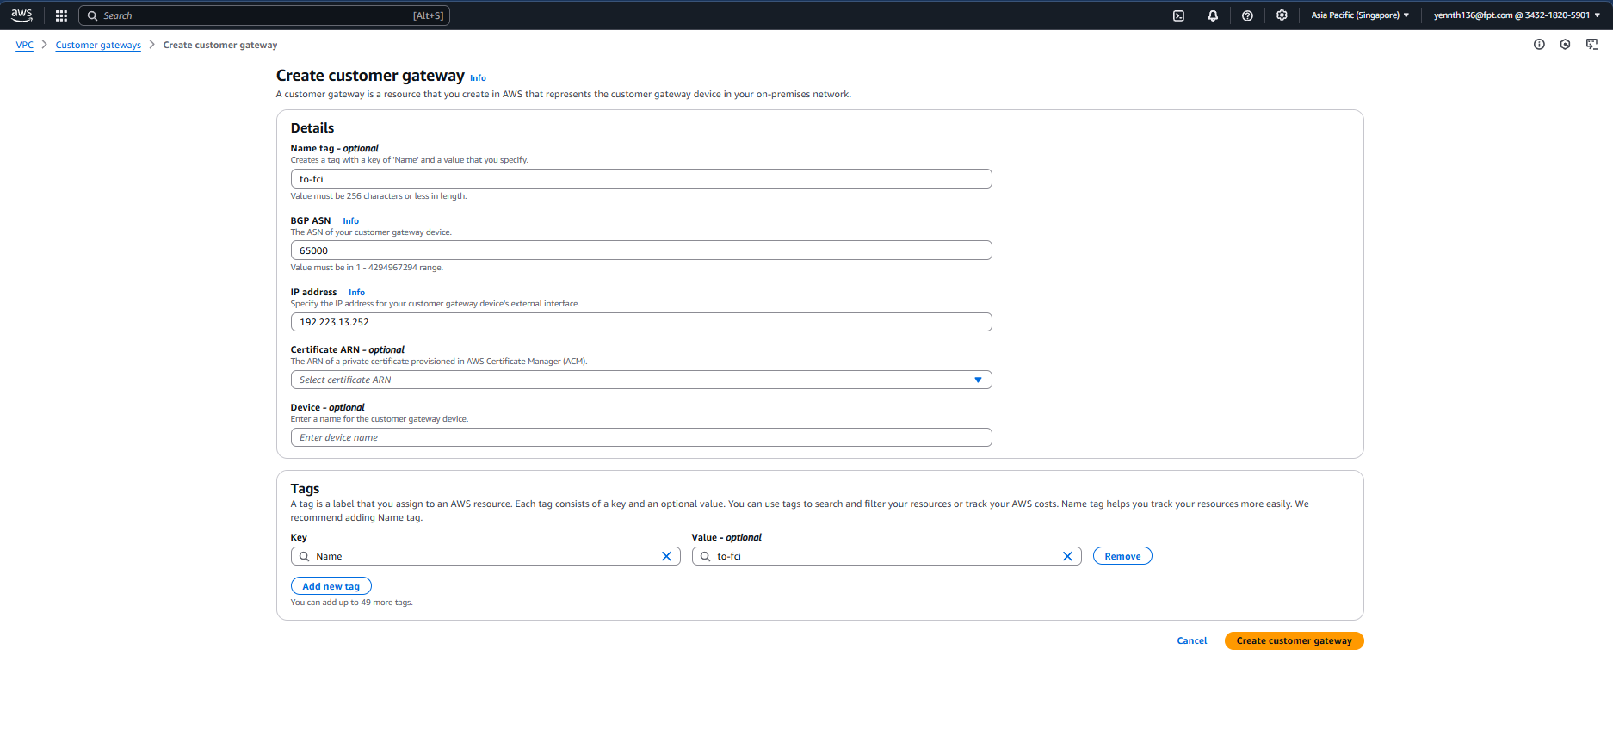Clear the tag Value field with X
This screenshot has width=1613, height=742.
click(x=1067, y=556)
